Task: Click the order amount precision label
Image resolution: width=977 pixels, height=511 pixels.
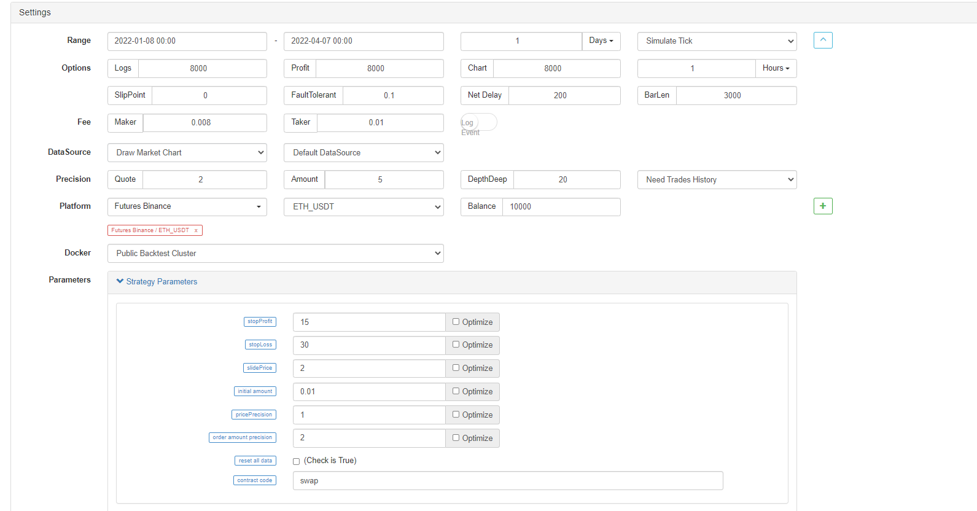Action: tap(243, 437)
